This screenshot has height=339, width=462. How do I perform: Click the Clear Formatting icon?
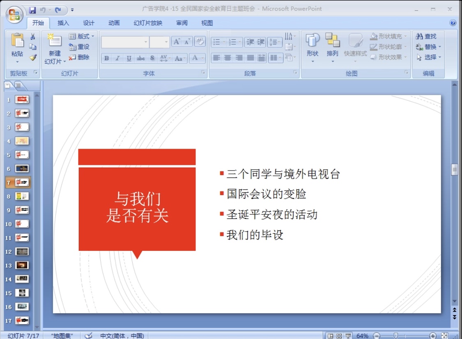pos(200,41)
